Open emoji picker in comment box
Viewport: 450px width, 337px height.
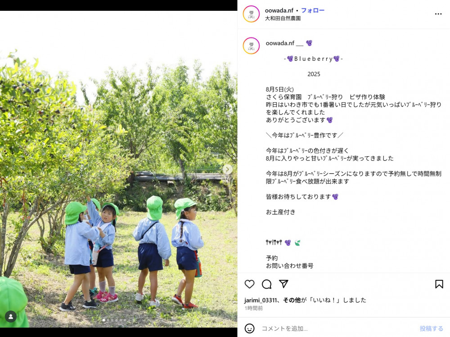249,328
